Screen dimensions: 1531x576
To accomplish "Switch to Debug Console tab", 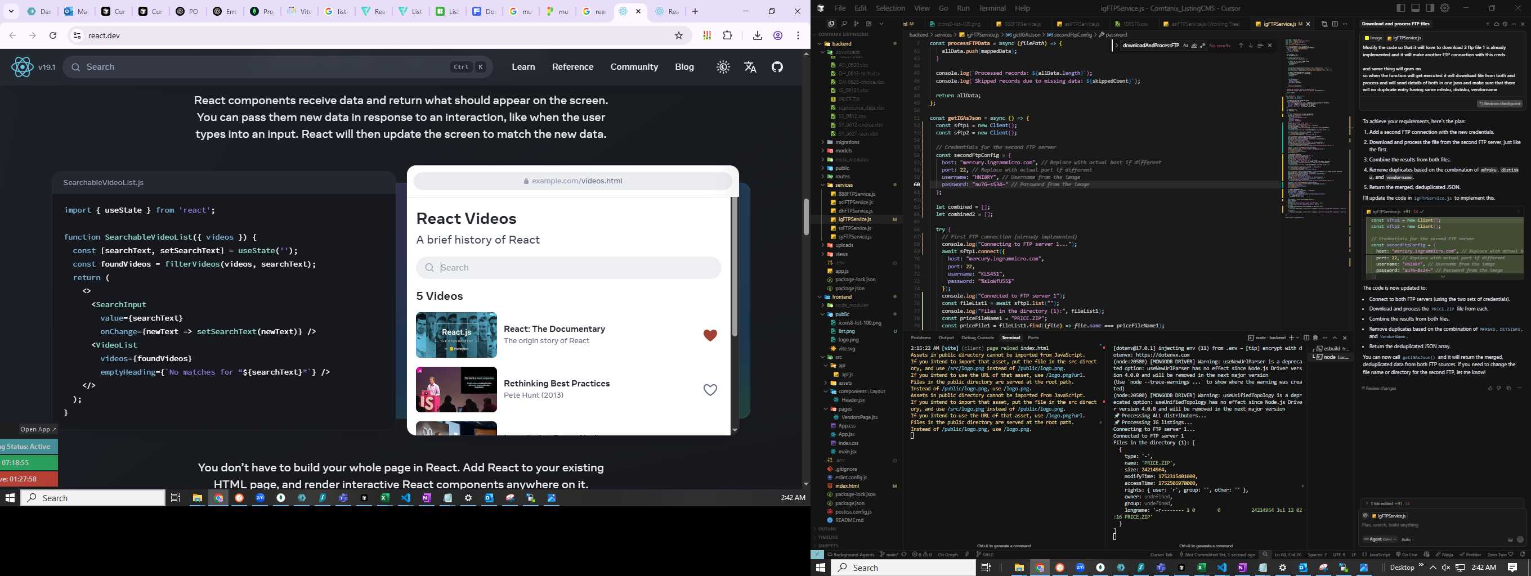I will point(978,338).
